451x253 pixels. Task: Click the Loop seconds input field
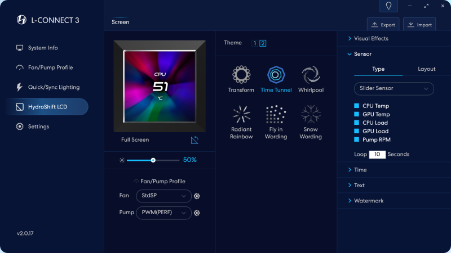377,154
